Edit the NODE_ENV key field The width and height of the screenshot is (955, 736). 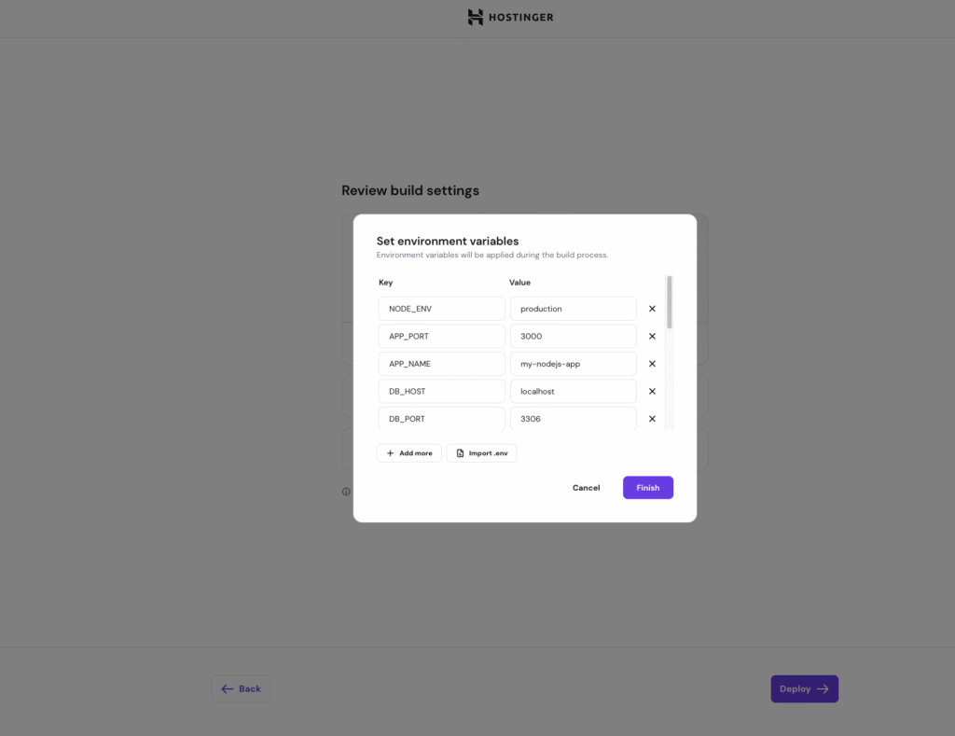[x=441, y=309]
